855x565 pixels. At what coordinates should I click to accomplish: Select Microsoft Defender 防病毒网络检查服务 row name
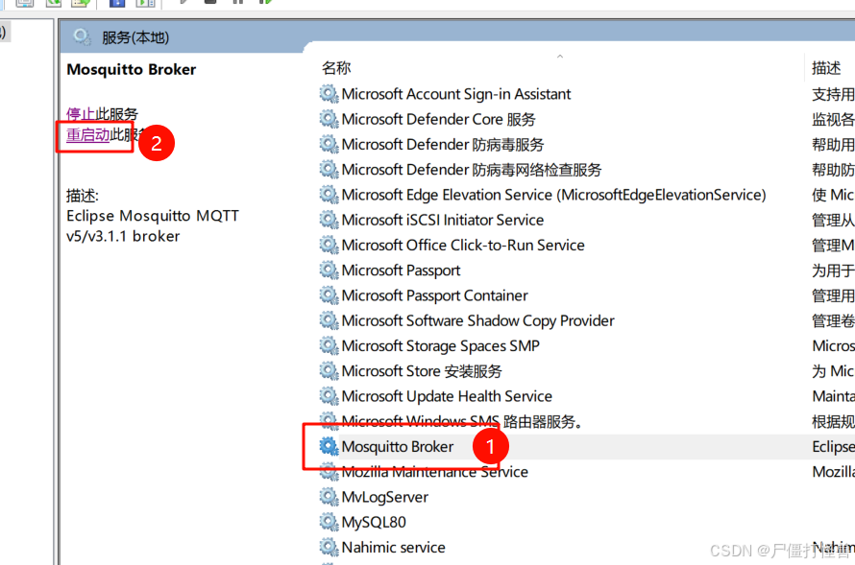pos(472,170)
